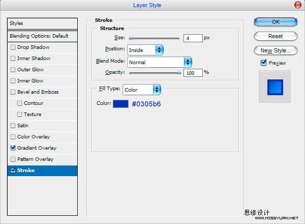This screenshot has height=224, width=305.
Task: Open the Outer Glow settings label
Action: (x=30, y=70)
